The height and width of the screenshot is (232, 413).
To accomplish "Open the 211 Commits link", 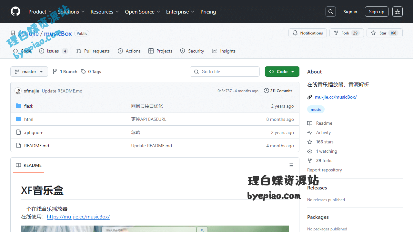I will coord(278,91).
